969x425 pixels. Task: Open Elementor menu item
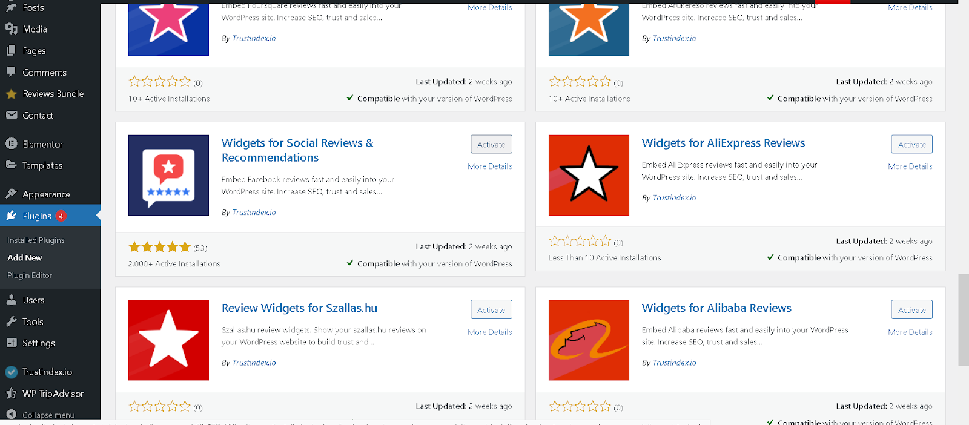point(42,144)
